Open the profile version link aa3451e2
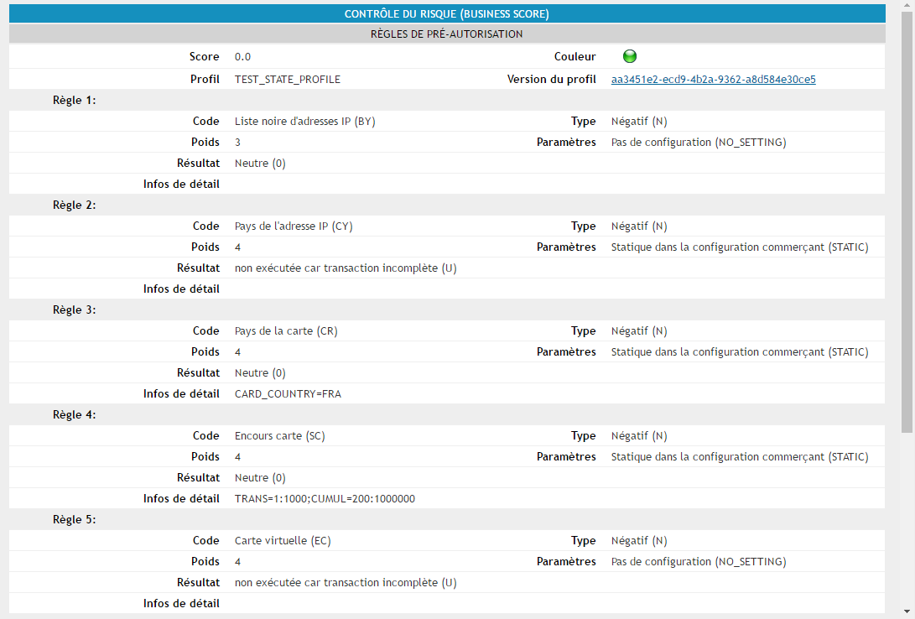This screenshot has width=915, height=619. (x=713, y=80)
